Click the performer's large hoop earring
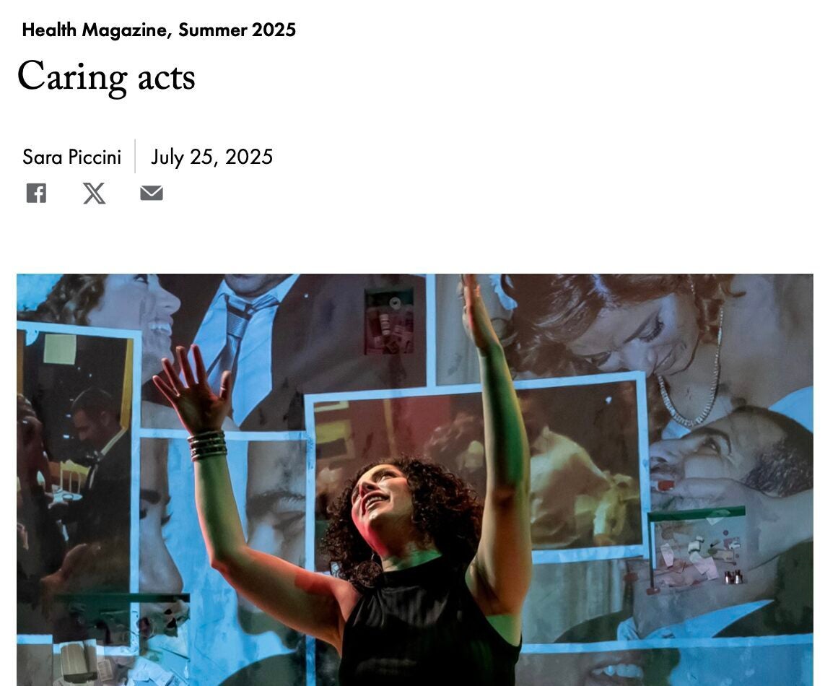825x686 pixels. 368,572
